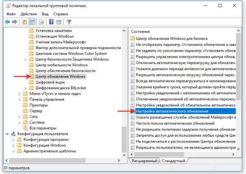Click policy icon of Частота поиска автоматических обновлений
The width and height of the screenshot is (246, 174).
[x=133, y=123]
